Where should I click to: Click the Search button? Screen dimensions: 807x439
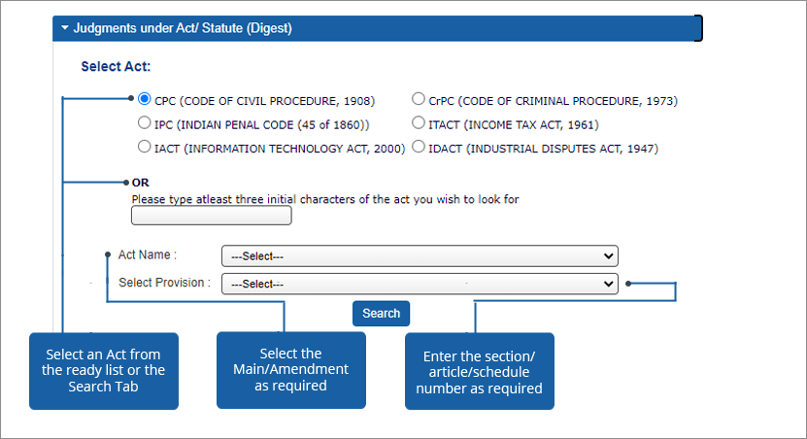pos(381,313)
